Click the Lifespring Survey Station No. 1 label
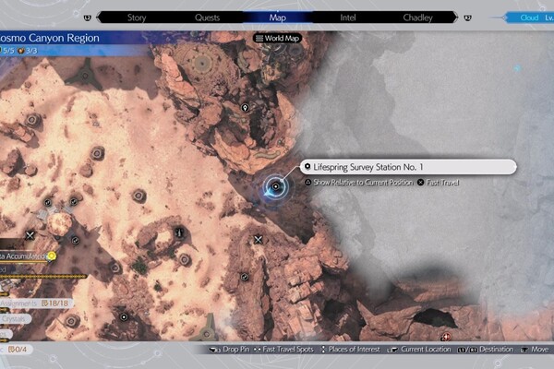This screenshot has height=369, width=554. [408, 167]
